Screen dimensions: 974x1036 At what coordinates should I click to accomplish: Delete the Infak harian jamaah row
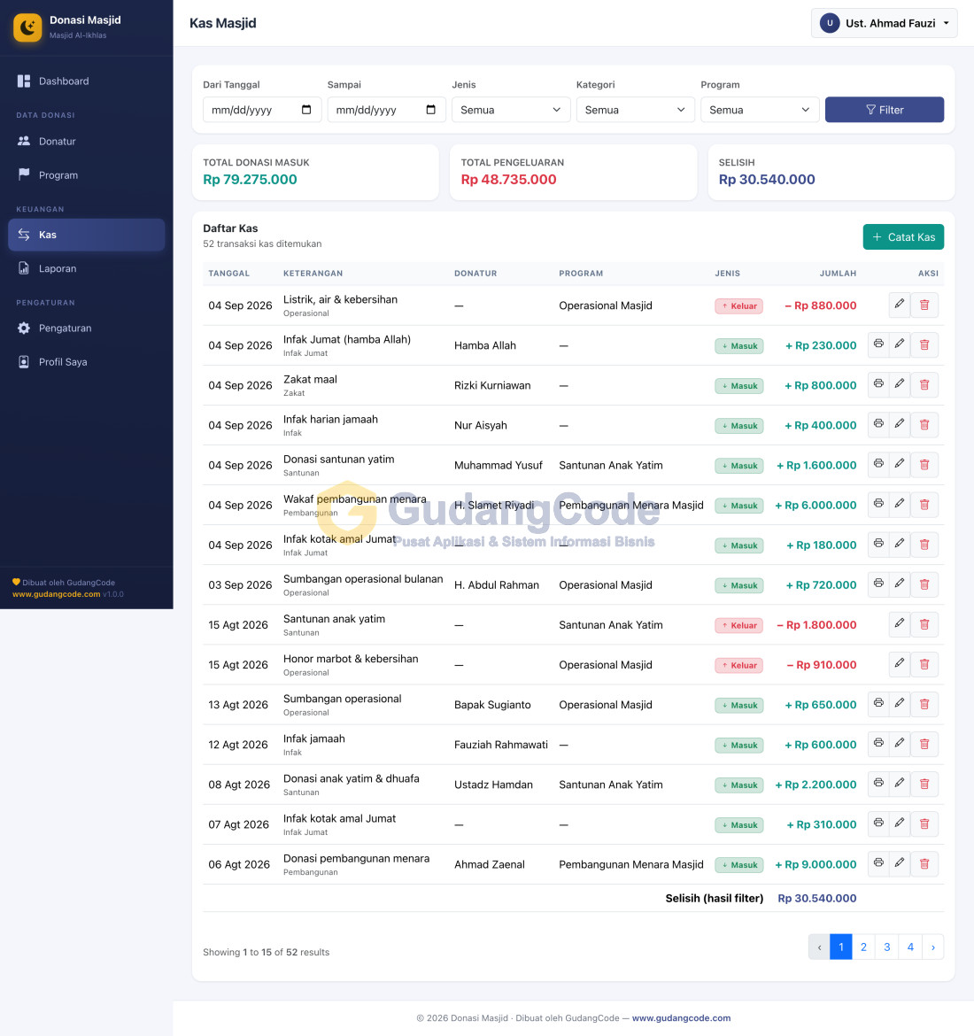click(x=924, y=425)
